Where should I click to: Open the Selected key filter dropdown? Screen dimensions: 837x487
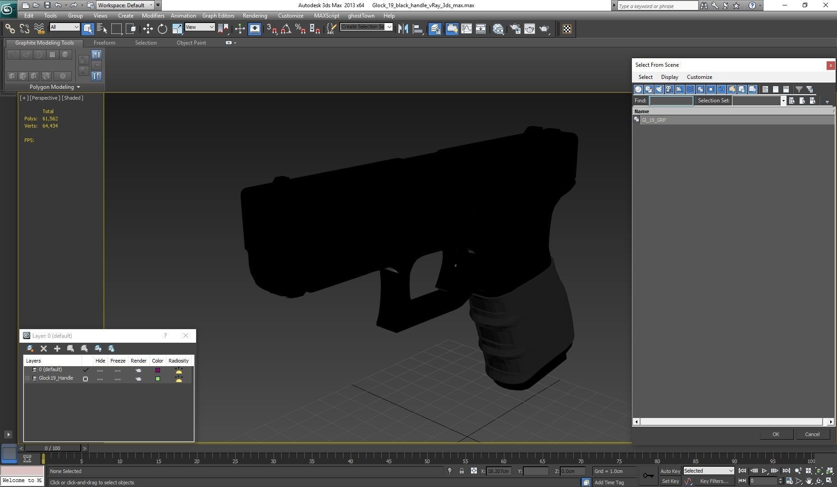[x=709, y=471]
